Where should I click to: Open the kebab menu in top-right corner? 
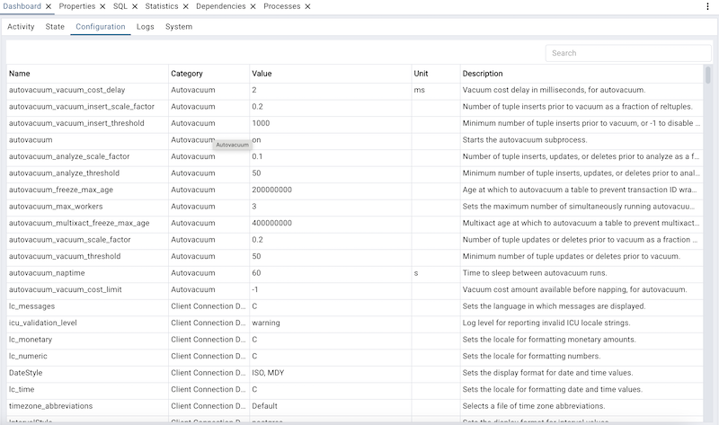point(707,6)
